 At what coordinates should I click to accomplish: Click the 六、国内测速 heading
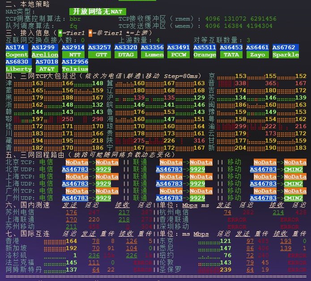click(28, 205)
